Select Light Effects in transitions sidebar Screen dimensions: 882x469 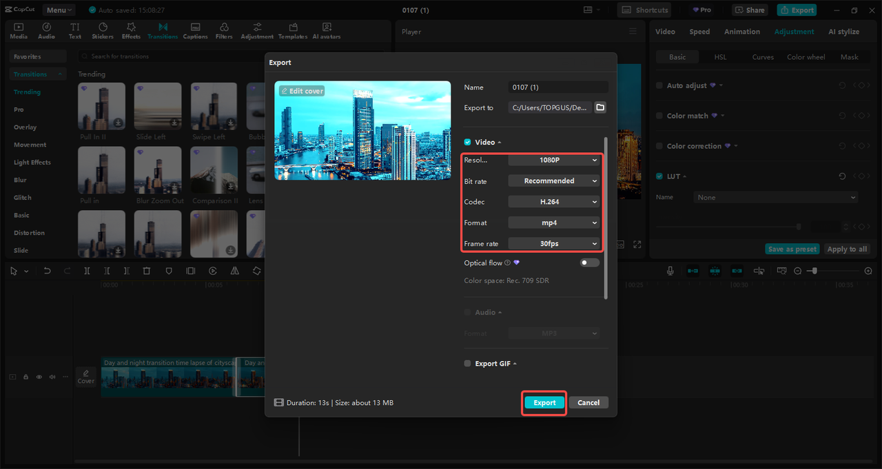click(x=32, y=163)
